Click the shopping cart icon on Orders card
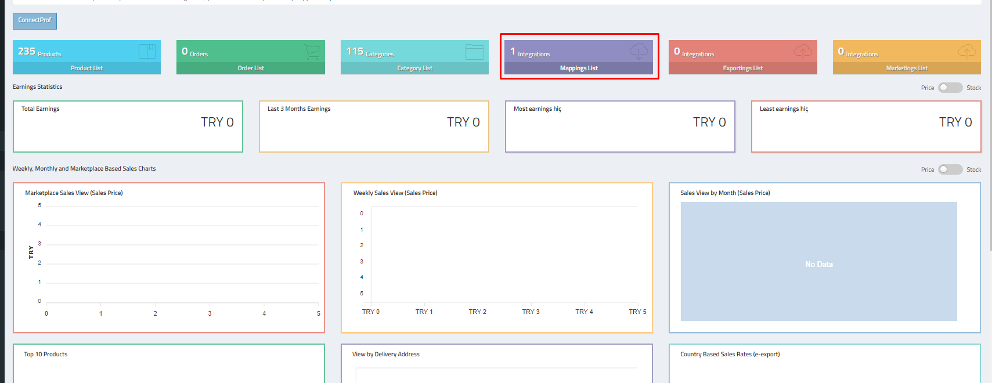The height and width of the screenshot is (383, 992). [312, 52]
